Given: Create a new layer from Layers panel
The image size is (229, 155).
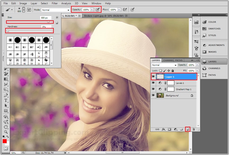Looking at the screenshot, I should coord(187,129).
